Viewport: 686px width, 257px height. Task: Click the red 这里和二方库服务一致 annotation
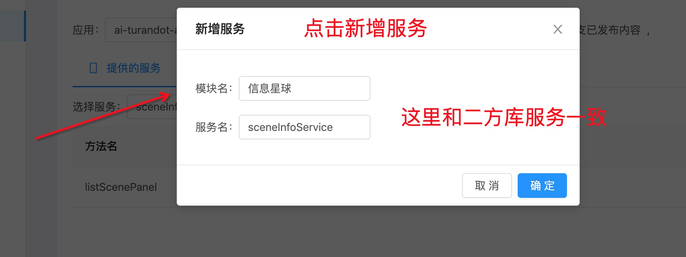tap(504, 117)
